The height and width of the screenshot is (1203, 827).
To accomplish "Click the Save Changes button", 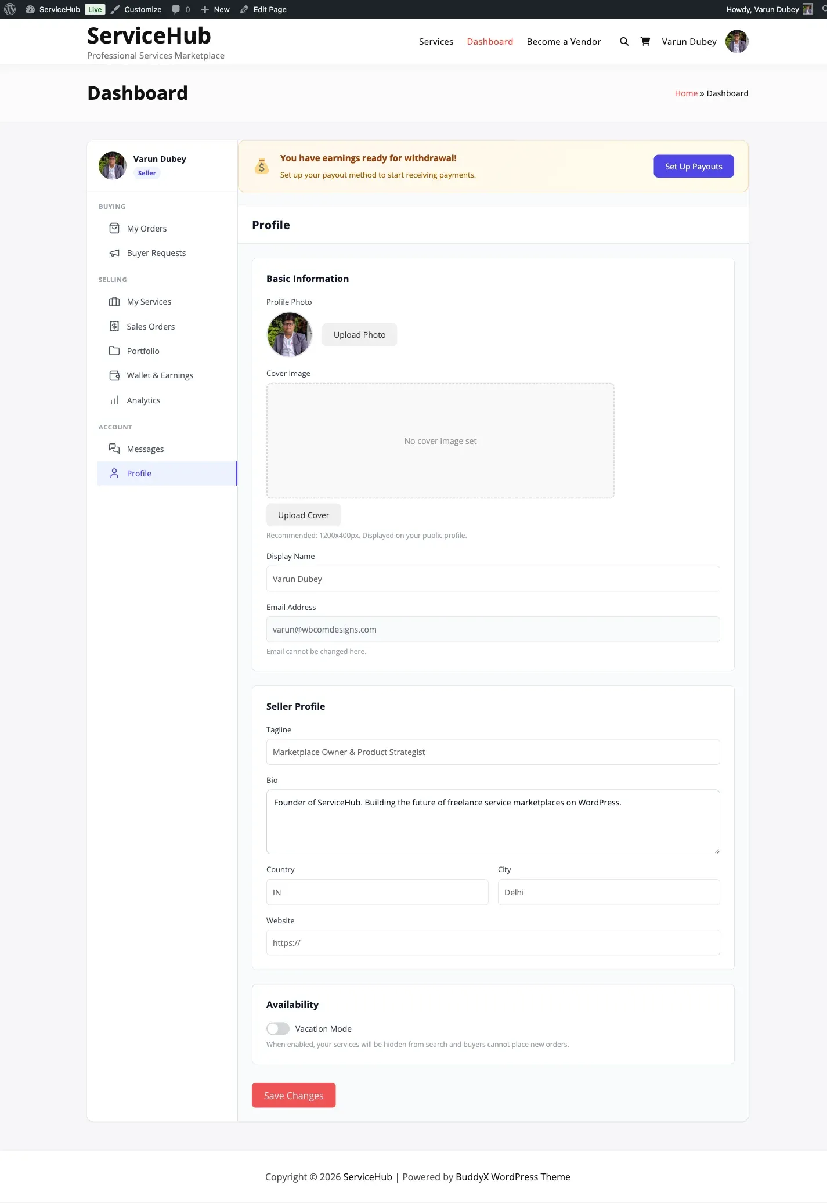I will pos(294,1095).
